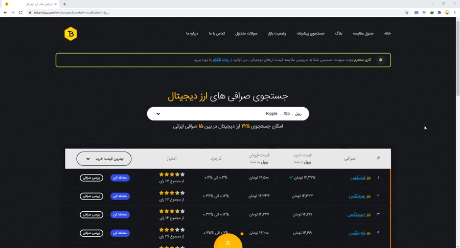
Task: Click the green bell icon in the notice banner
Action: pyautogui.click(x=380, y=60)
